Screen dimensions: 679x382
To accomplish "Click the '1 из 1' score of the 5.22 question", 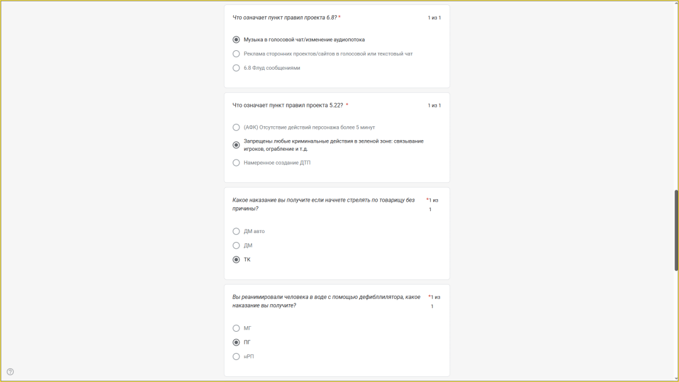I will (434, 106).
